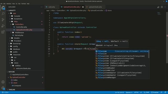168x94 pixels.
Task: Open Controller.php in explorer
Action: click(x=22, y=27)
